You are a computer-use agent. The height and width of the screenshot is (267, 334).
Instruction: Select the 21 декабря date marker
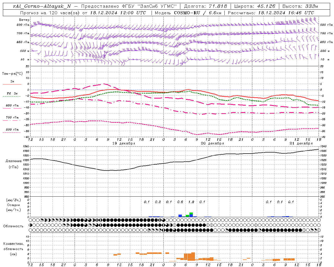coord(301,143)
